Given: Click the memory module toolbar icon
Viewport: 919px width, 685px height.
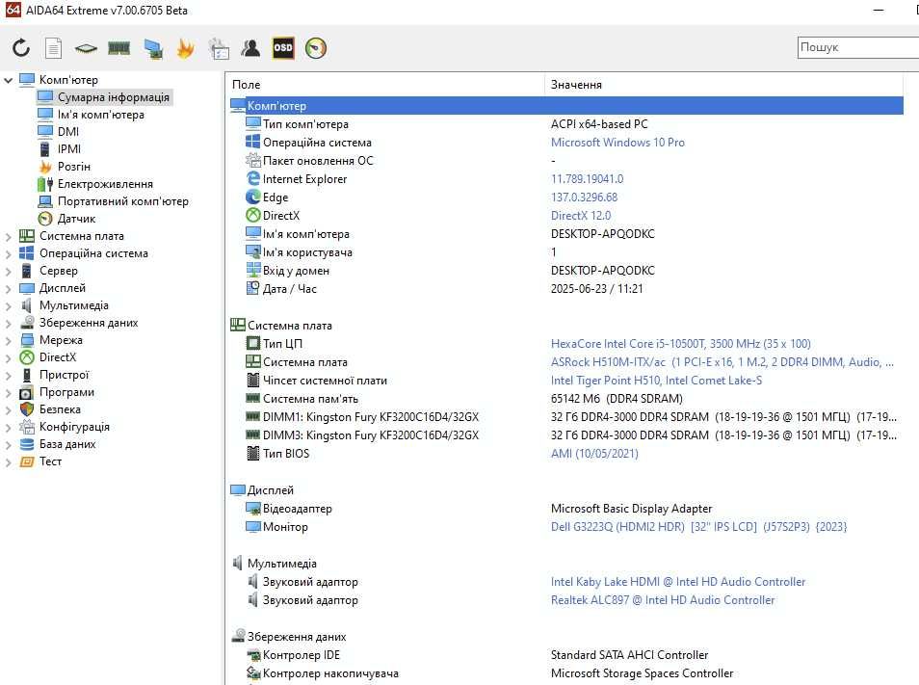Looking at the screenshot, I should 119,48.
